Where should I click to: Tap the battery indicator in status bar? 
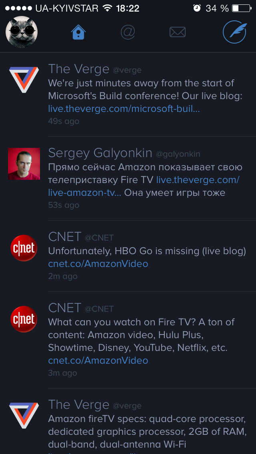pyautogui.click(x=240, y=8)
